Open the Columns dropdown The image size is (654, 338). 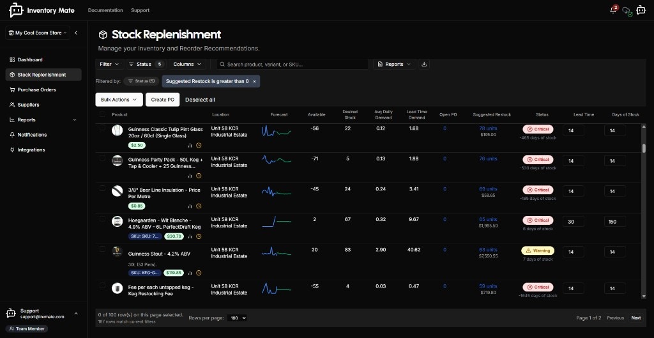click(187, 65)
